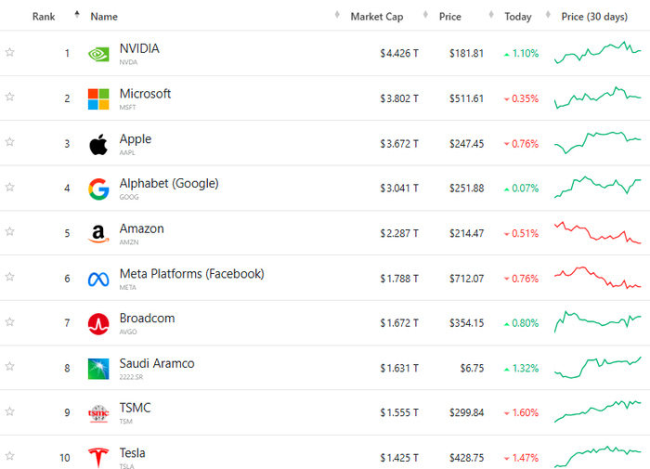Screen dimensions: 650x469
Task: Open the TSMC company link
Action: click(135, 409)
